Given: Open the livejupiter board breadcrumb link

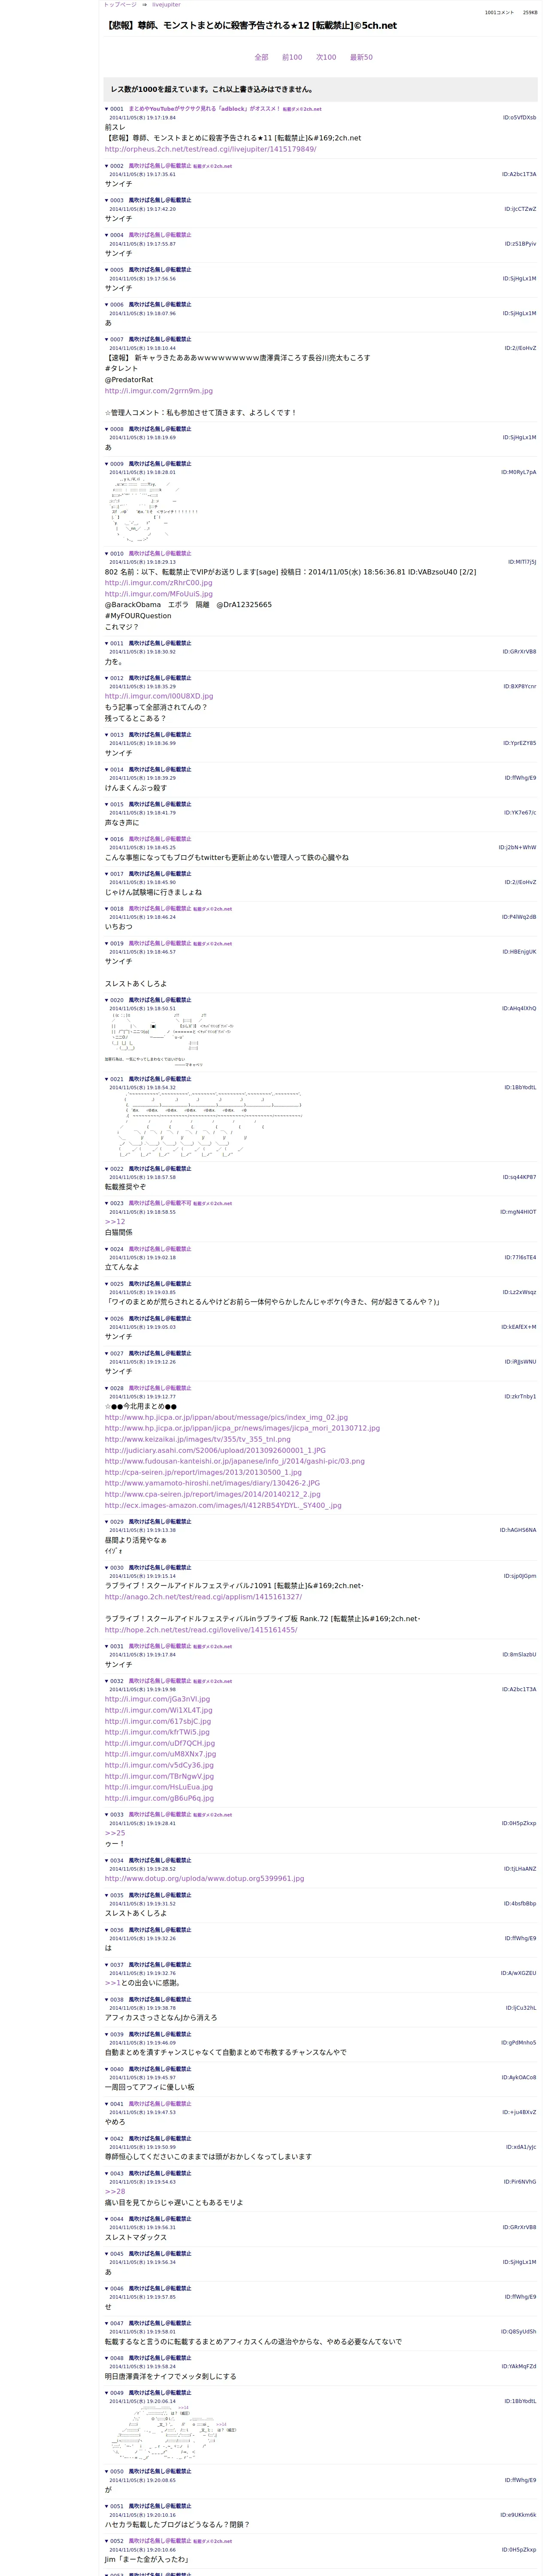Looking at the screenshot, I should 167,5.
